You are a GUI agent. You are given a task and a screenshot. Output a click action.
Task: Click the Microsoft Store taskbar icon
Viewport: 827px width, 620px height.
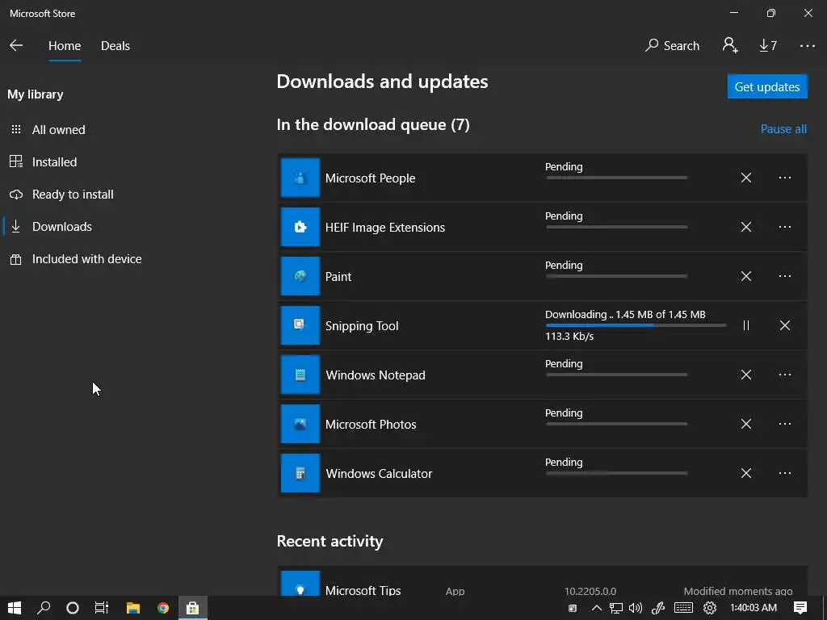pyautogui.click(x=192, y=608)
